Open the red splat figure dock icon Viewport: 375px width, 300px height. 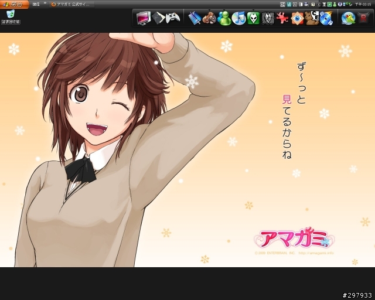coord(282,18)
